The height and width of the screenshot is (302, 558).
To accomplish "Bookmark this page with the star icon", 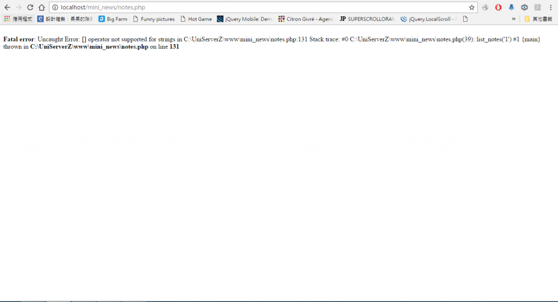I will point(472,8).
